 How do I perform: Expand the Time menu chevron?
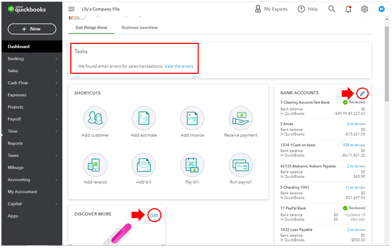point(57,131)
